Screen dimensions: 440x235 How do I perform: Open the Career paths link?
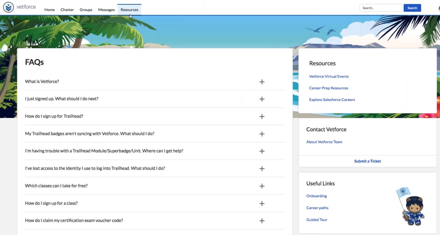pos(317,208)
